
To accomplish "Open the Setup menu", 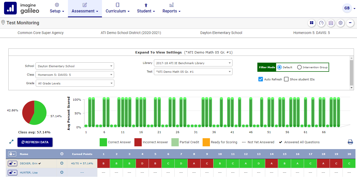I will point(57,8).
